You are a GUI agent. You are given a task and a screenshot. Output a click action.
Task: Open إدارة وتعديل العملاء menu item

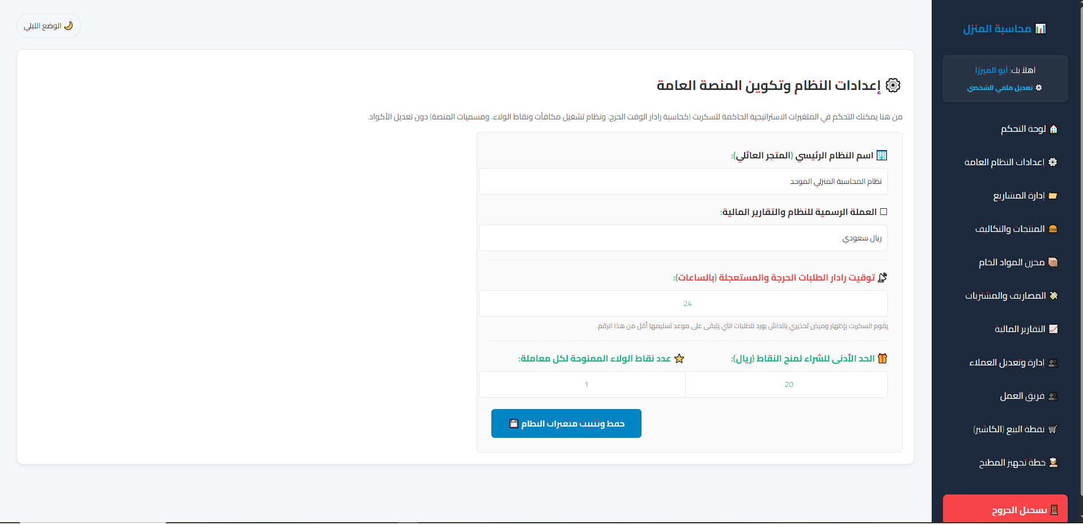1005,363
